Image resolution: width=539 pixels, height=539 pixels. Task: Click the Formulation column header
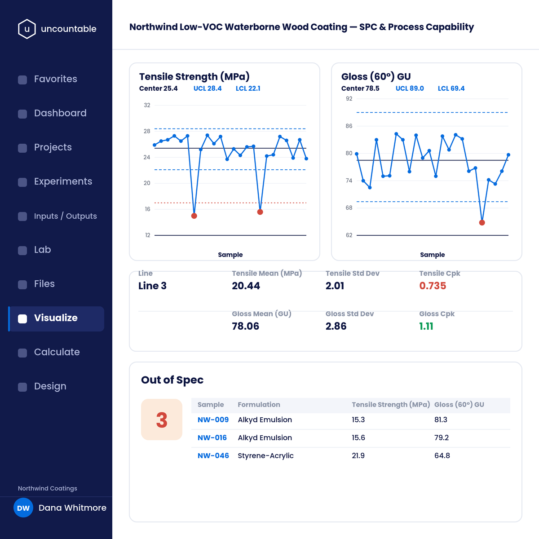click(259, 405)
